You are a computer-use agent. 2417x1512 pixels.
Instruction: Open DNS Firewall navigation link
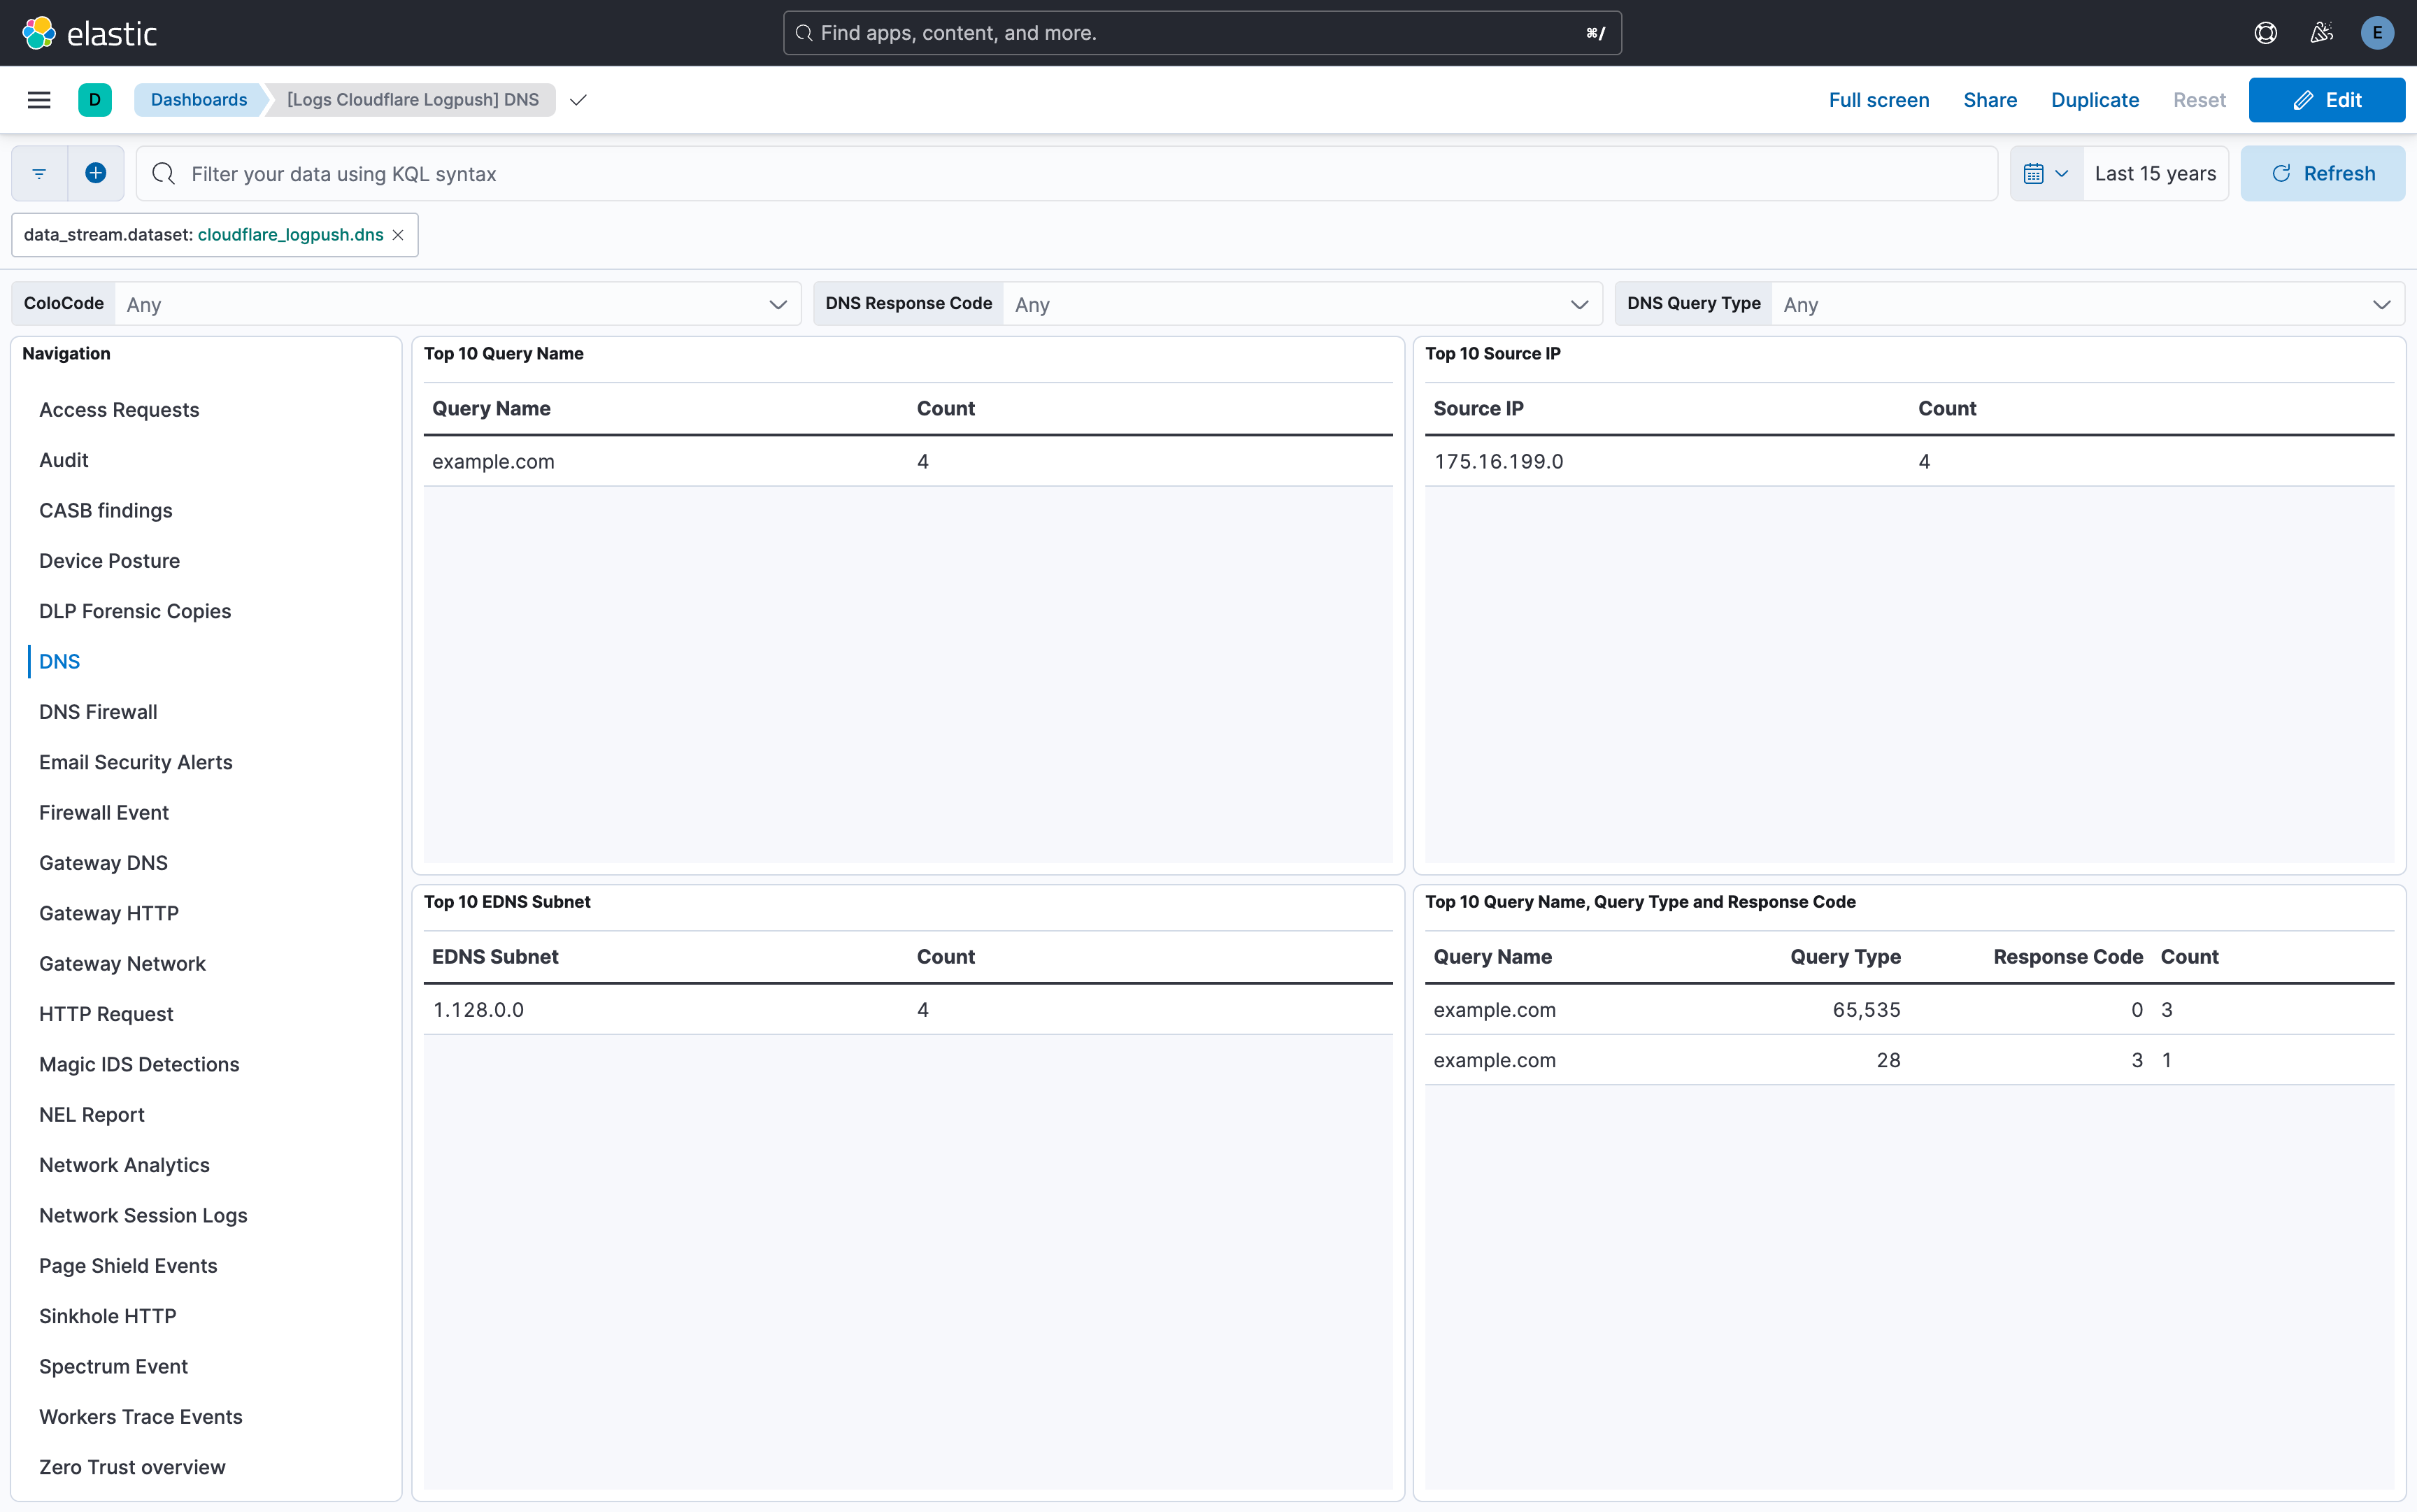coord(98,712)
